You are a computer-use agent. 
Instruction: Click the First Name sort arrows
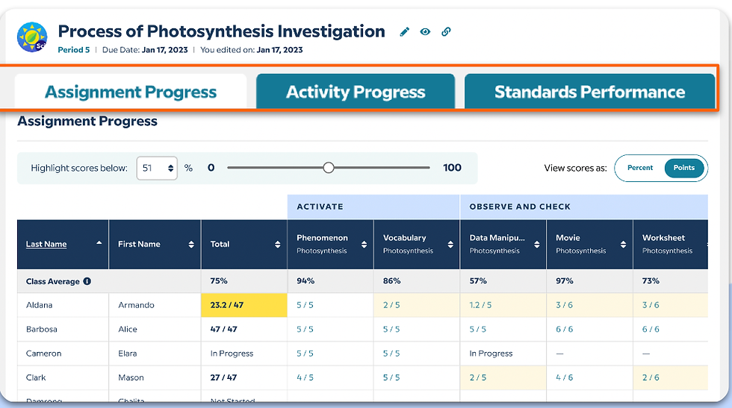tap(191, 245)
